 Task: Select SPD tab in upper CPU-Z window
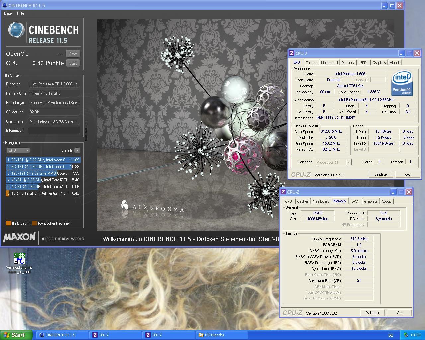click(363, 63)
